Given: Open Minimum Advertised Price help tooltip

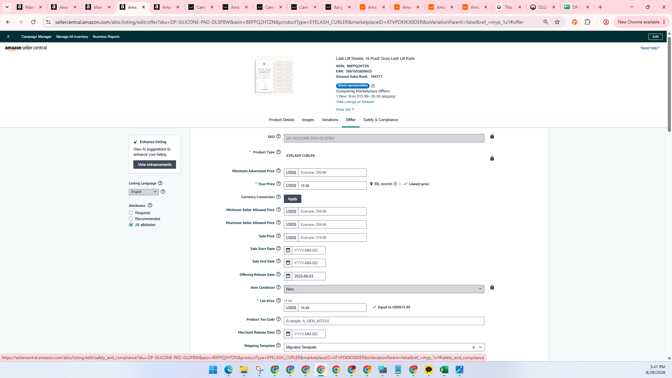Looking at the screenshot, I should coord(278,171).
